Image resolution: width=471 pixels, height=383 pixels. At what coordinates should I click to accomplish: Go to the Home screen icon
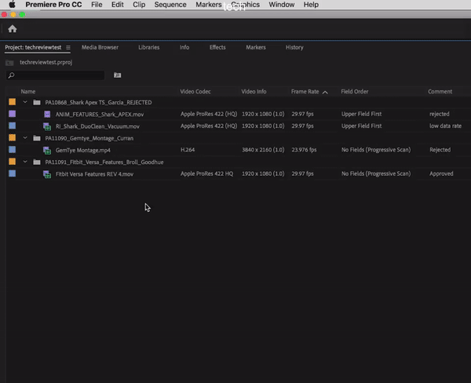13,29
